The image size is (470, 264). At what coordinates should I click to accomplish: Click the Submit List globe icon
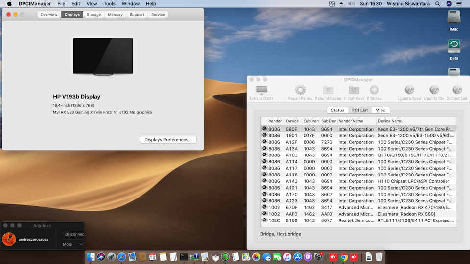[457, 90]
